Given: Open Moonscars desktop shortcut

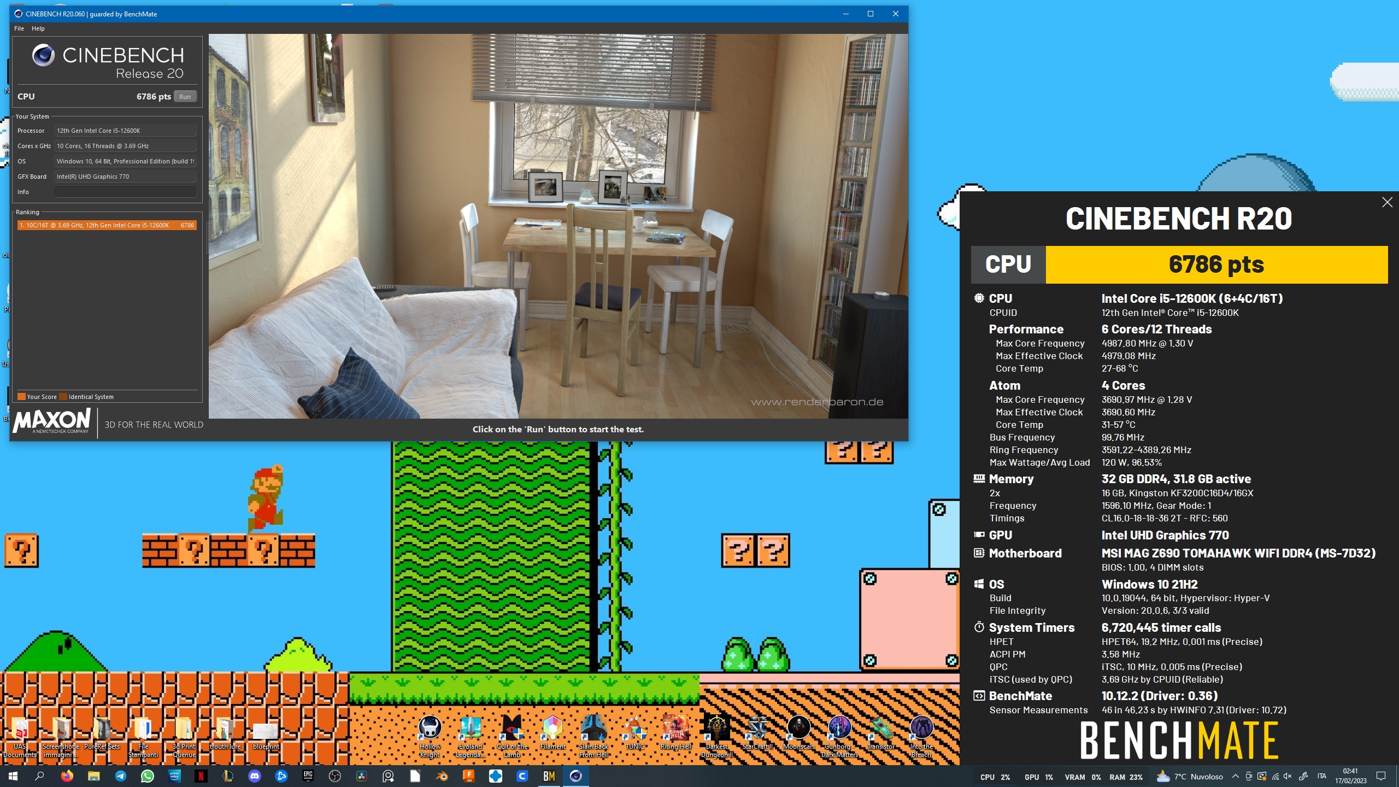Looking at the screenshot, I should 799,733.
